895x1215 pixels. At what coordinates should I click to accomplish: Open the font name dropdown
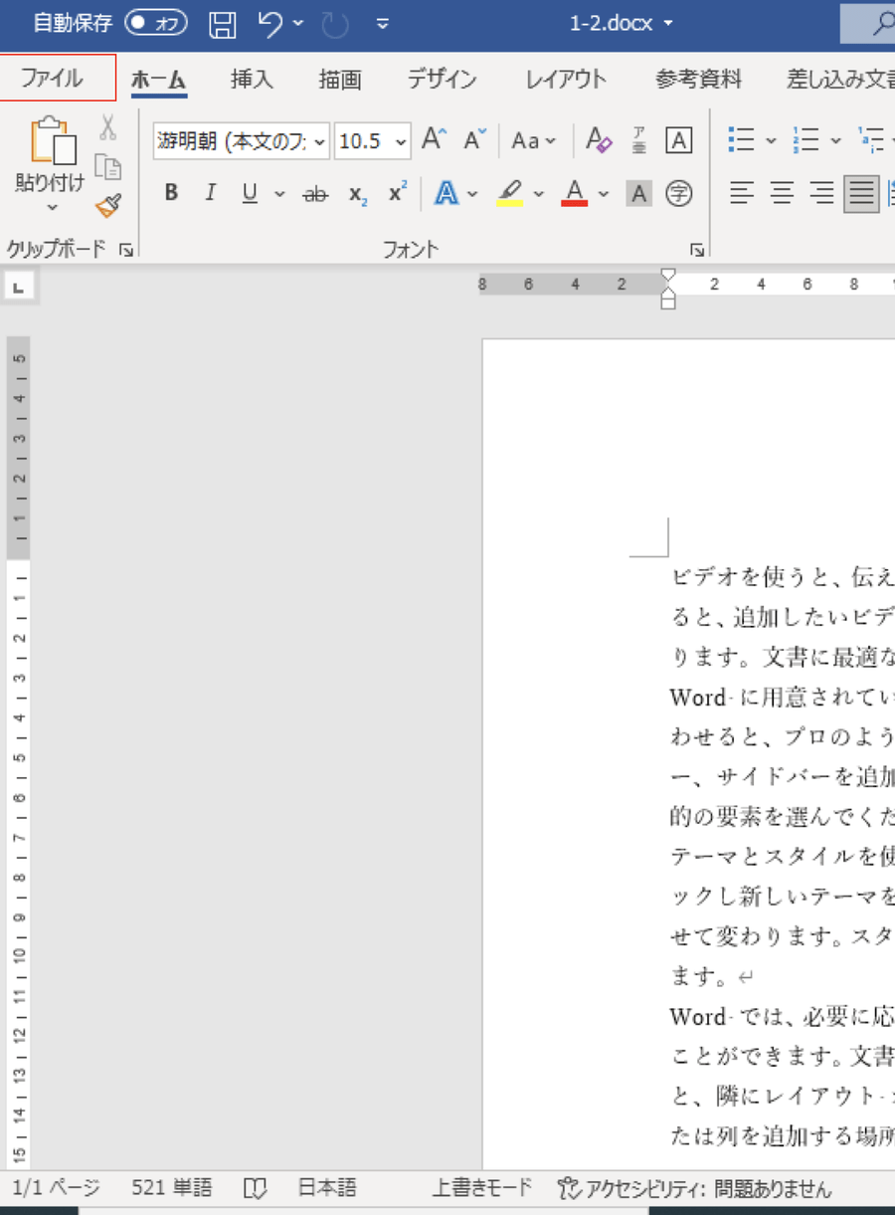click(x=319, y=141)
